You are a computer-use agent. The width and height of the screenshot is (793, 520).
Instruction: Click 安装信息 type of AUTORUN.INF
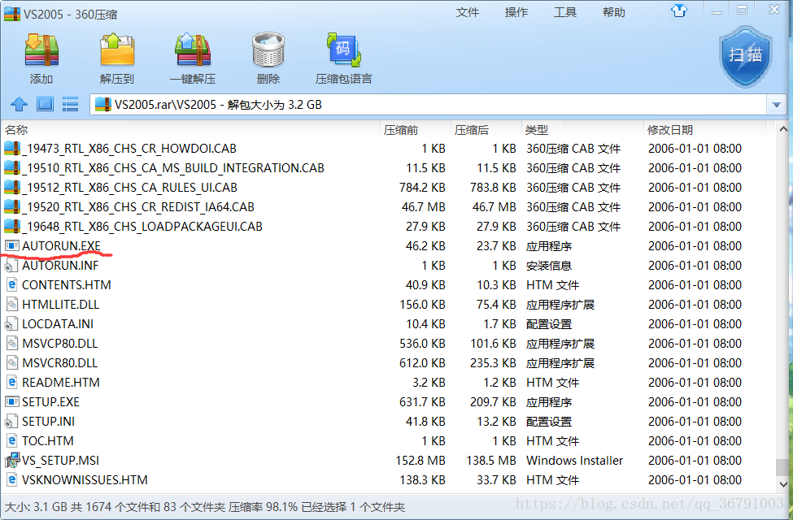tap(549, 266)
